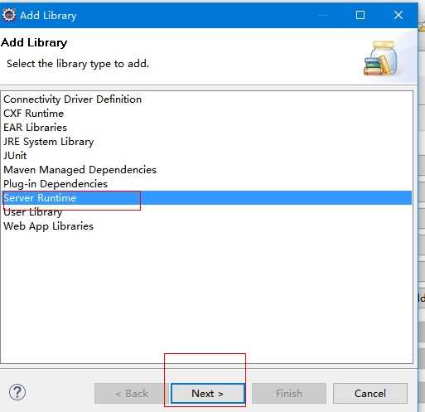Open the help question mark icon

(17, 392)
